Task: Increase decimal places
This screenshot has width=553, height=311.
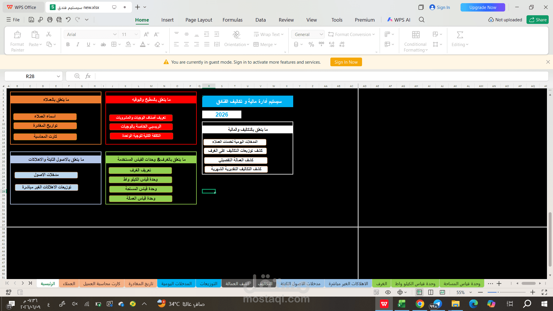Action: pyautogui.click(x=332, y=44)
